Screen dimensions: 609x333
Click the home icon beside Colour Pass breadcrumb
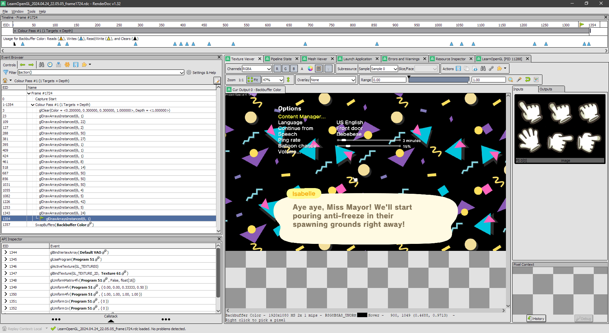[5, 81]
